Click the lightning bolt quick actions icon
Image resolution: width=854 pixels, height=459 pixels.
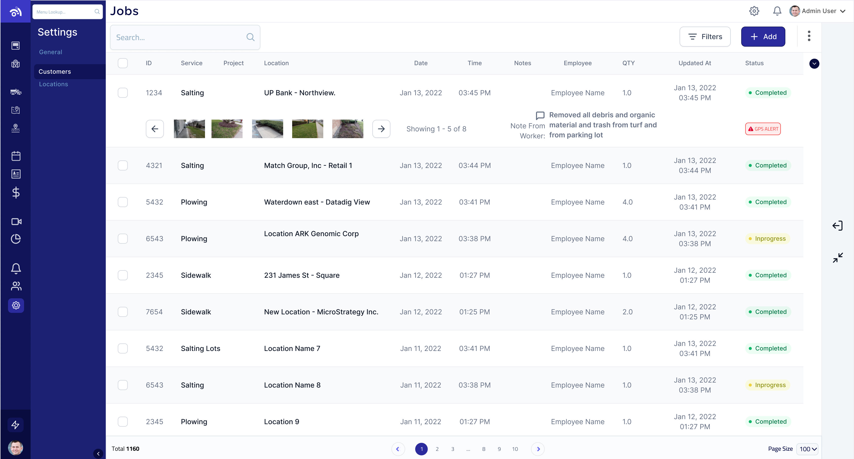click(16, 424)
